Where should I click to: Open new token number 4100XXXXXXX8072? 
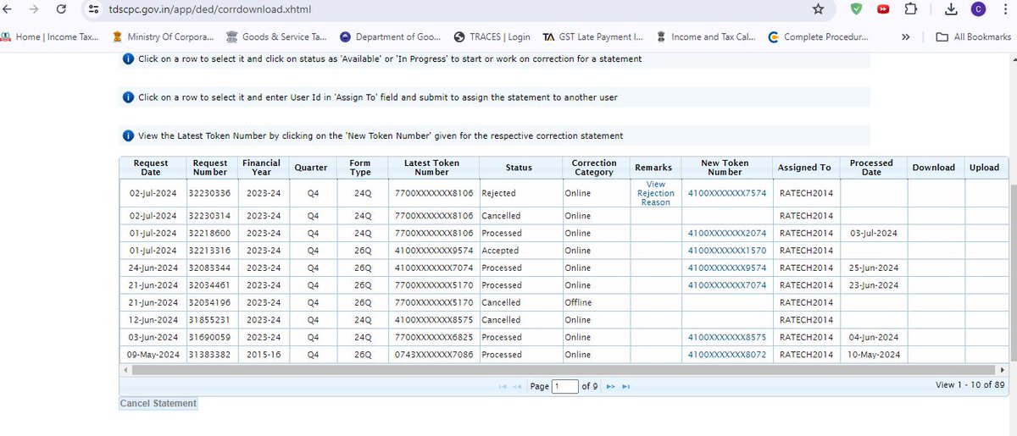pyautogui.click(x=726, y=355)
